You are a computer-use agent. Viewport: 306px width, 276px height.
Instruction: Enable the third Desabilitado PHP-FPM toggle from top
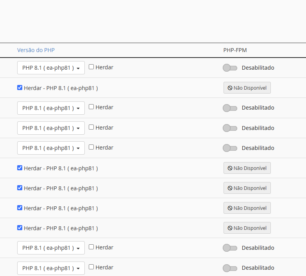tap(230, 128)
